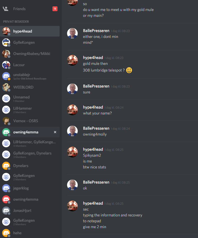Open GylleKongen's avatar with the duck picture
198x238 pixels.
coord(6,42)
